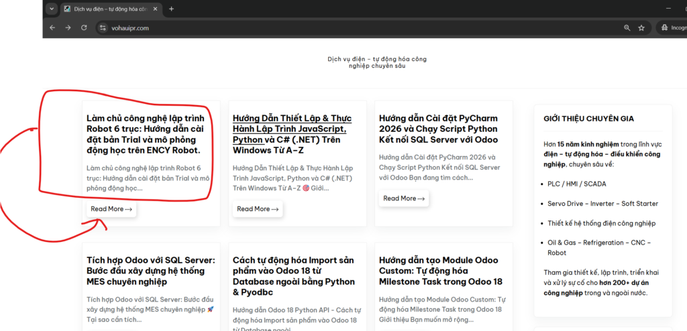Screen dimensions: 687x331
Task: Bookmark this page with the star icon
Action: (x=641, y=27)
